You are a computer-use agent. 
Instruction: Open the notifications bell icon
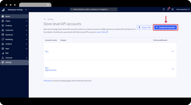[168, 9]
